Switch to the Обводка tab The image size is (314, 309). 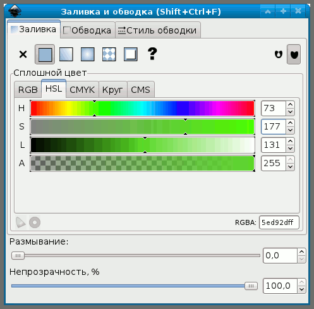(x=88, y=30)
